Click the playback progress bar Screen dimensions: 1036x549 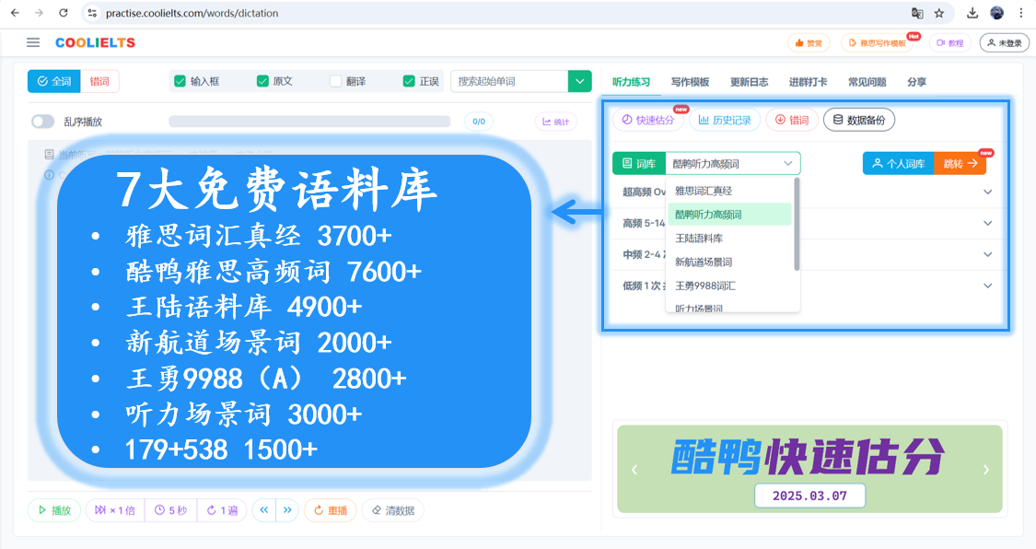pos(309,122)
